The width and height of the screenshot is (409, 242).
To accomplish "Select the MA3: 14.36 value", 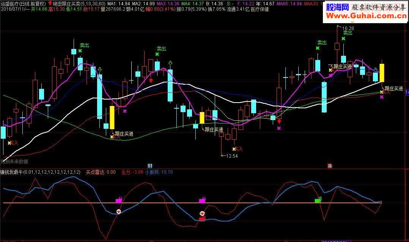I will point(168,4).
